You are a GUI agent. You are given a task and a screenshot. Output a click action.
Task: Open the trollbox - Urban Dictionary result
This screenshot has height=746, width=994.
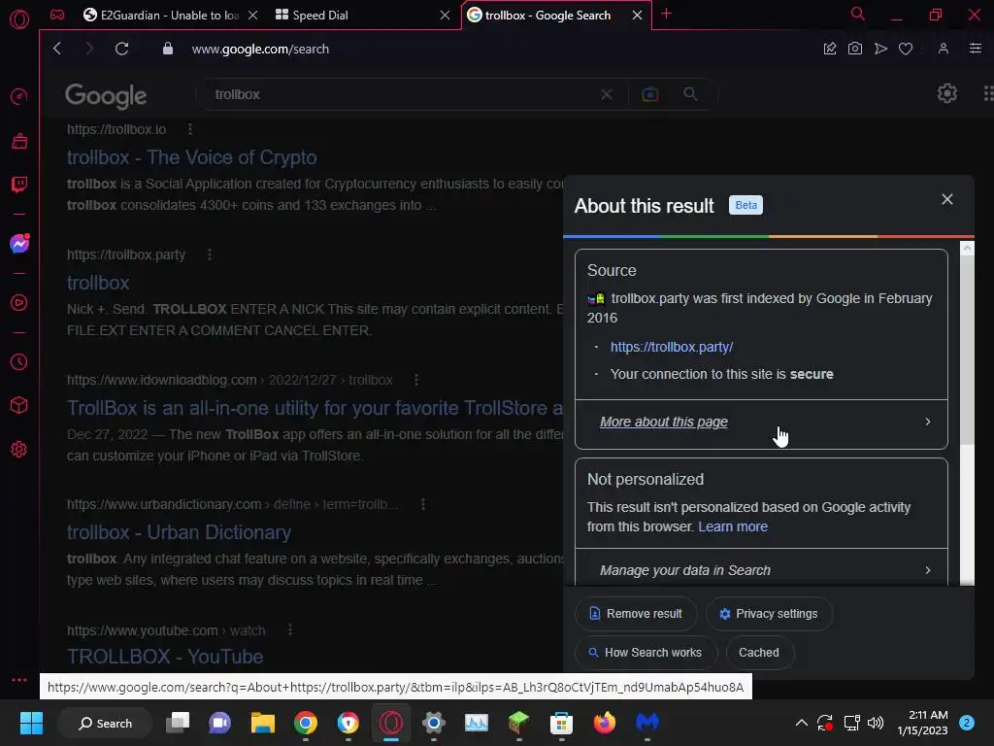[180, 532]
